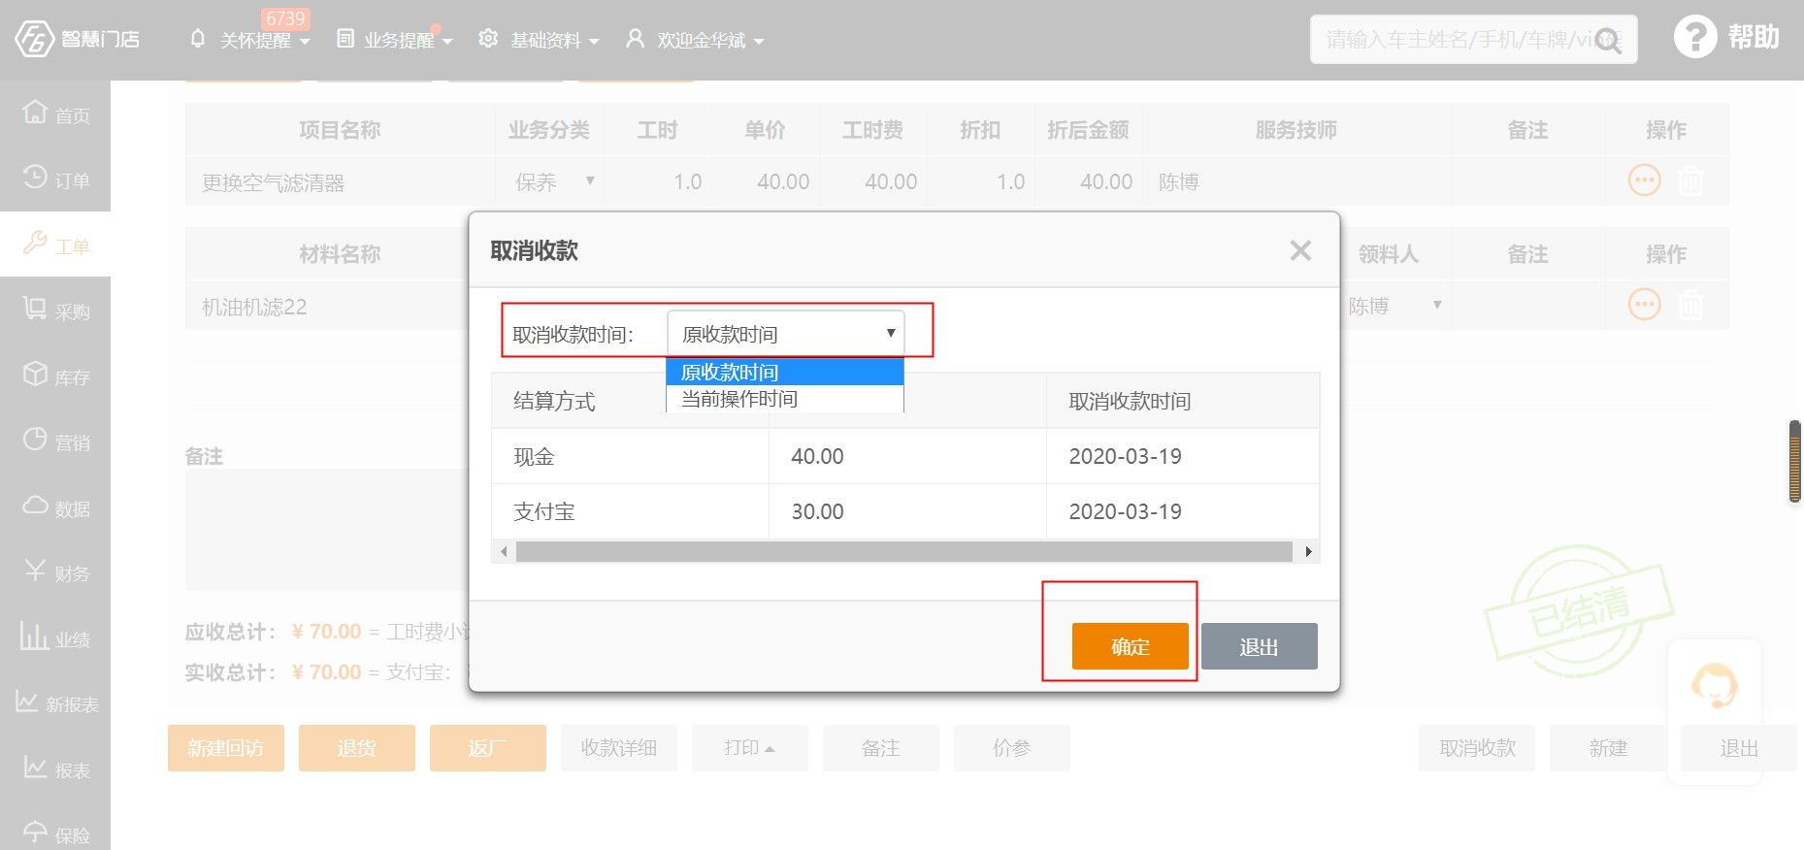The image size is (1804, 850).
Task: Click bottom-right 退出 button
Action: coord(1738,748)
